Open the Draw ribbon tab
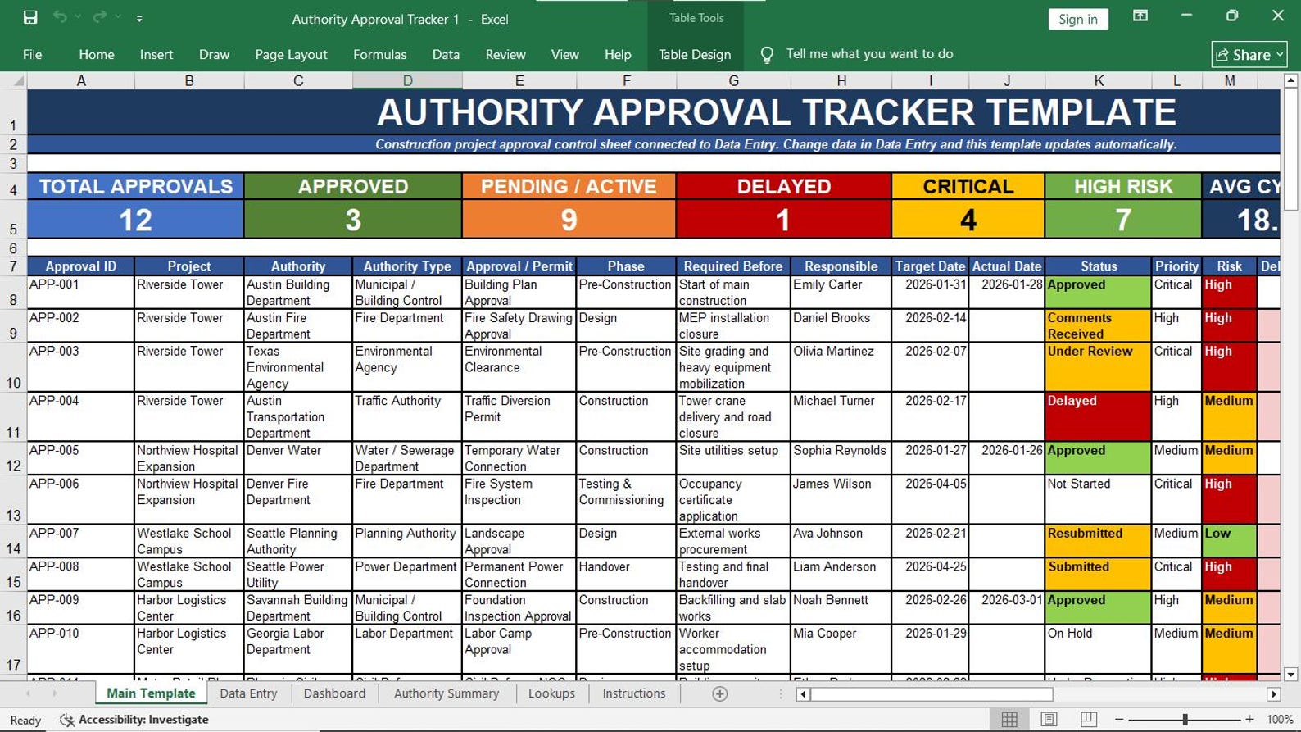This screenshot has width=1301, height=732. [214, 54]
